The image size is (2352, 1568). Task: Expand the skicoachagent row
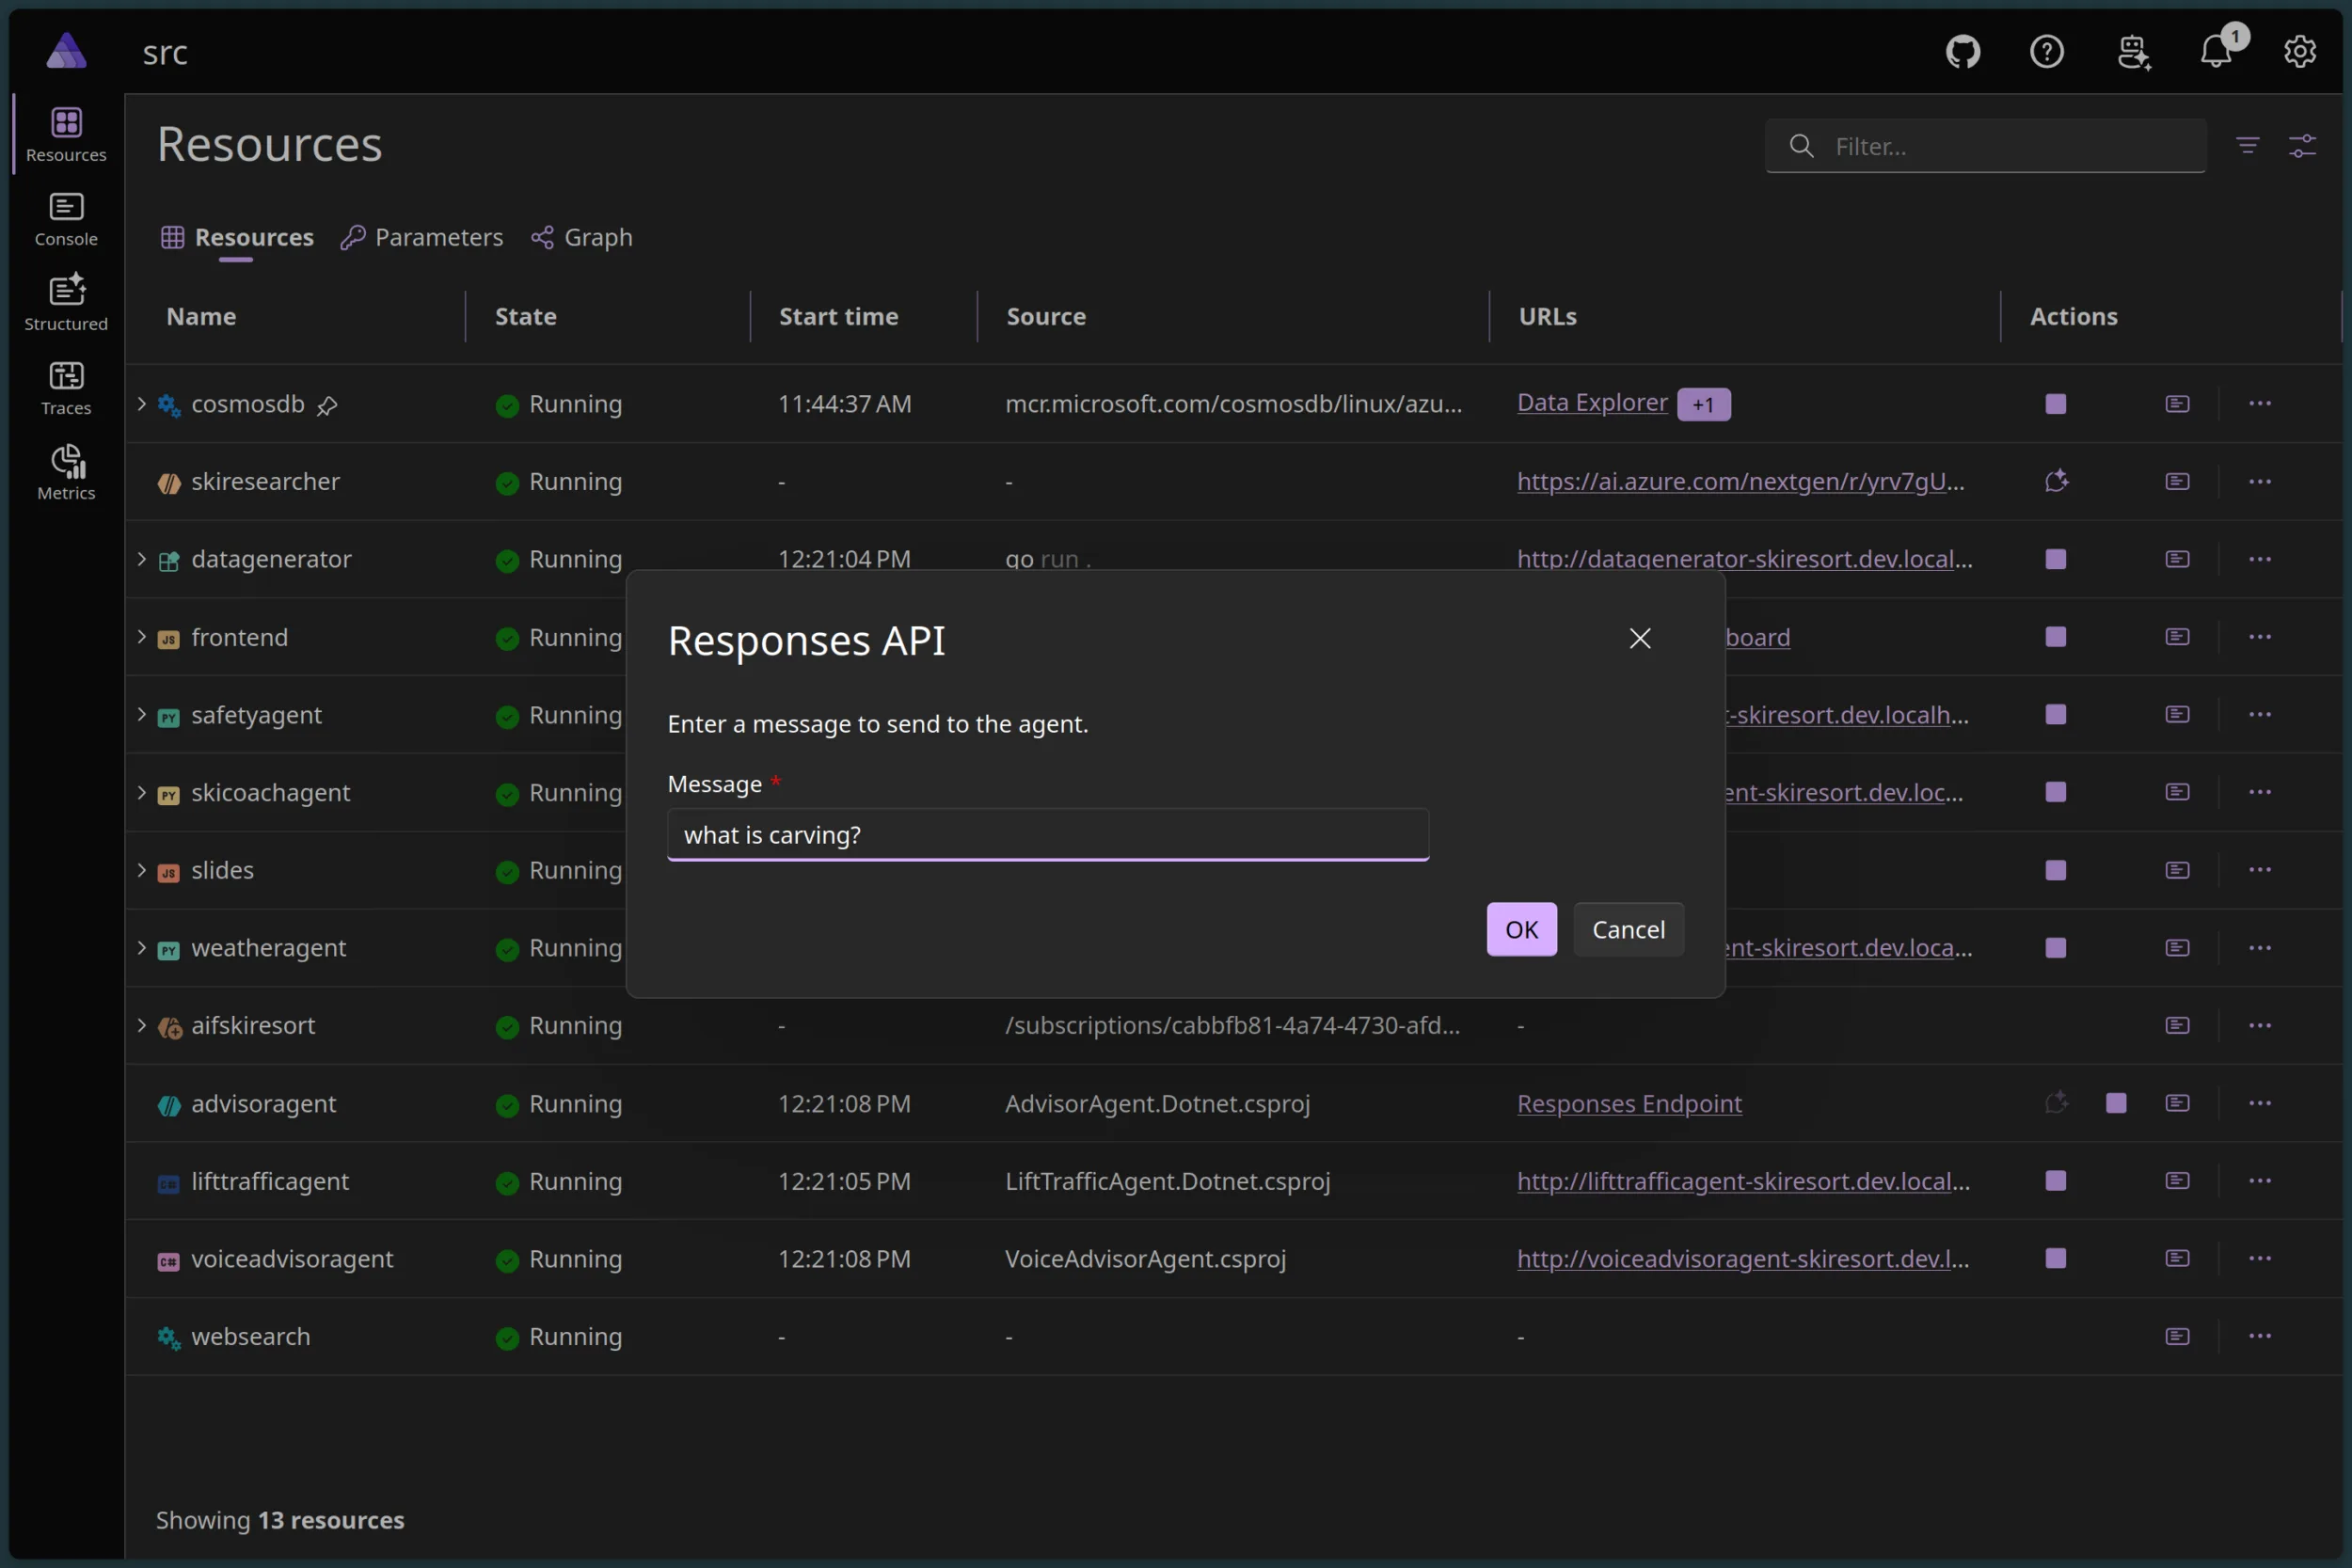pos(141,792)
